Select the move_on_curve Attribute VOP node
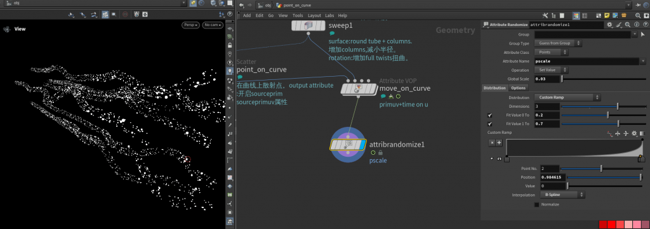 click(359, 89)
